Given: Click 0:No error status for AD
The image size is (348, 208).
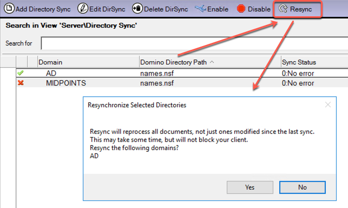Looking at the screenshot, I should point(298,73).
